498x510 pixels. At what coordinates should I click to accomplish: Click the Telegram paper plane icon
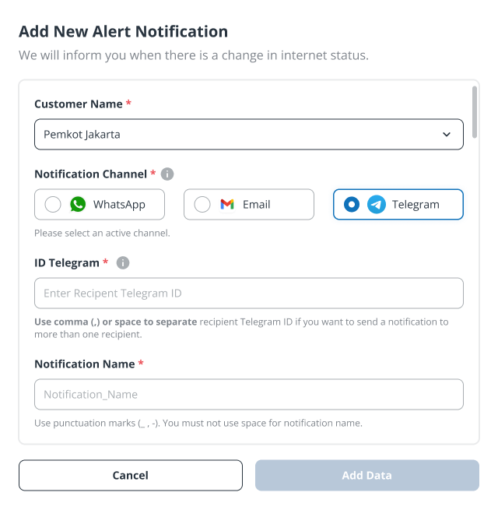pos(377,204)
